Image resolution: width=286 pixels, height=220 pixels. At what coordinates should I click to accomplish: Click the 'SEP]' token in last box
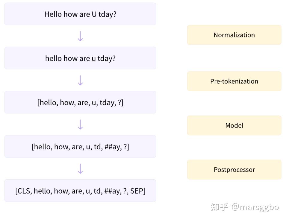(138, 191)
